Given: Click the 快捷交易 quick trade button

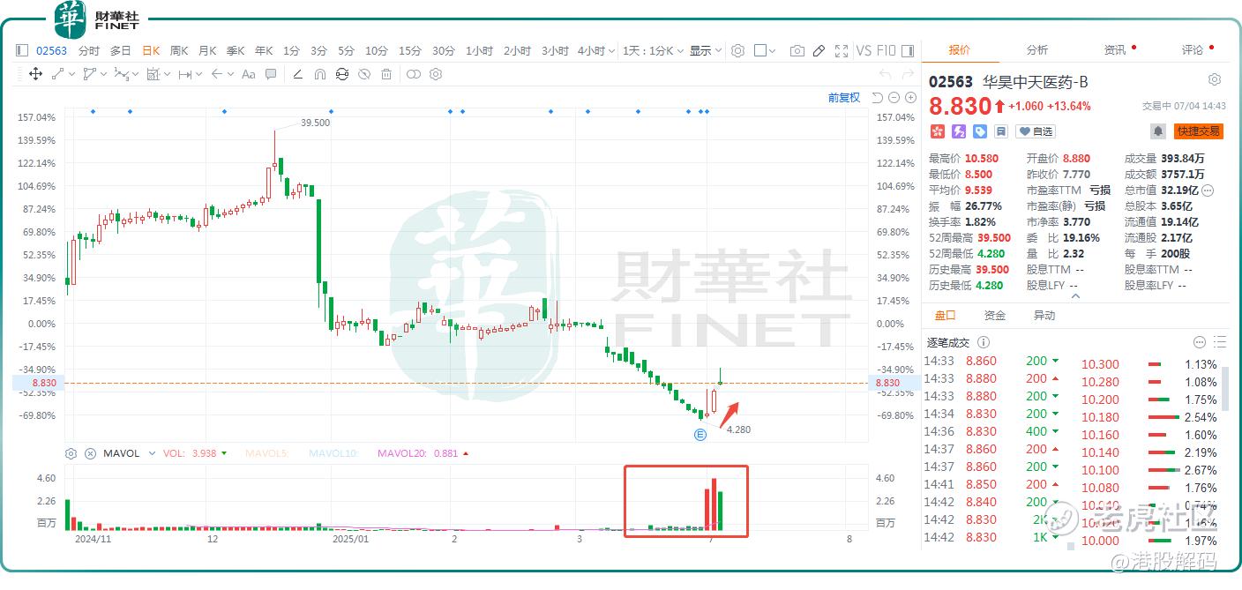Looking at the screenshot, I should 1198,131.
